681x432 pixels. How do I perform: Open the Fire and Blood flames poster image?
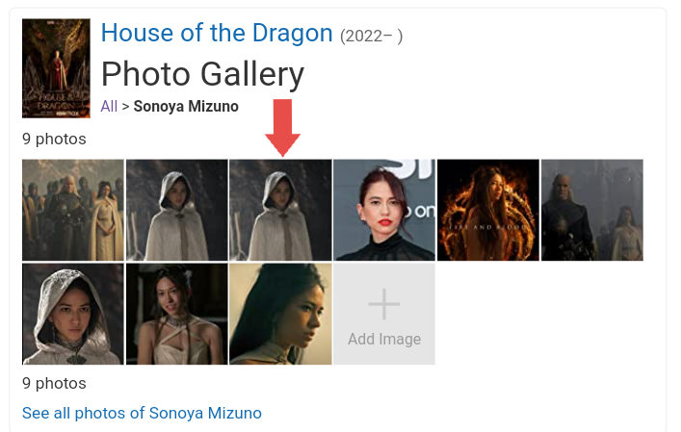pyautogui.click(x=487, y=210)
